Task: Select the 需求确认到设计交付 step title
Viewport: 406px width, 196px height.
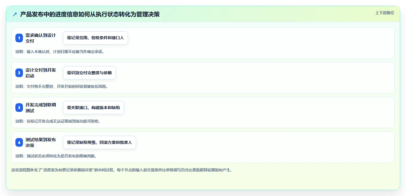Action: point(41,38)
